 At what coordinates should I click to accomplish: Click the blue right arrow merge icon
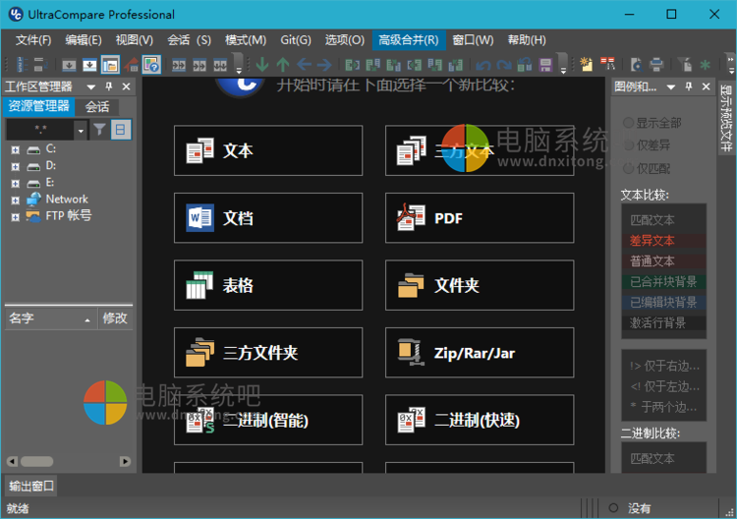(324, 65)
